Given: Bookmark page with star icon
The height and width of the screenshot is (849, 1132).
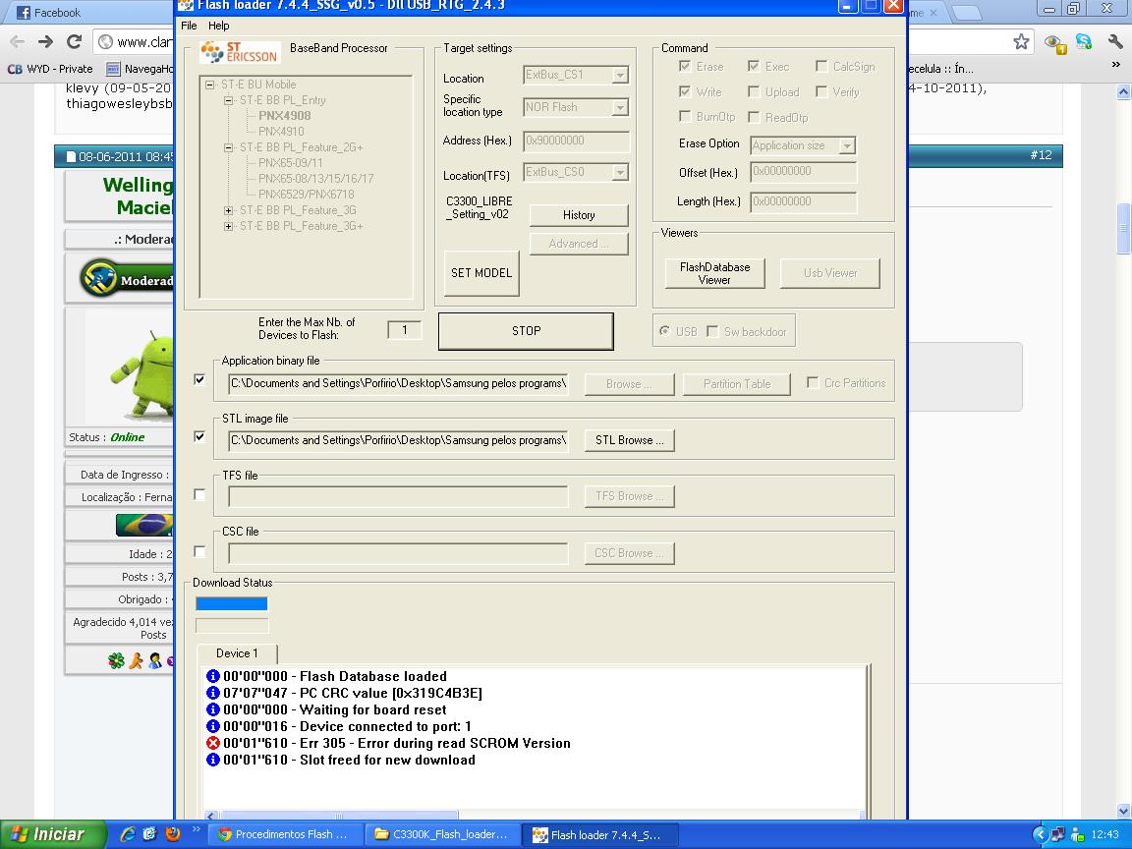Looking at the screenshot, I should click(1021, 42).
